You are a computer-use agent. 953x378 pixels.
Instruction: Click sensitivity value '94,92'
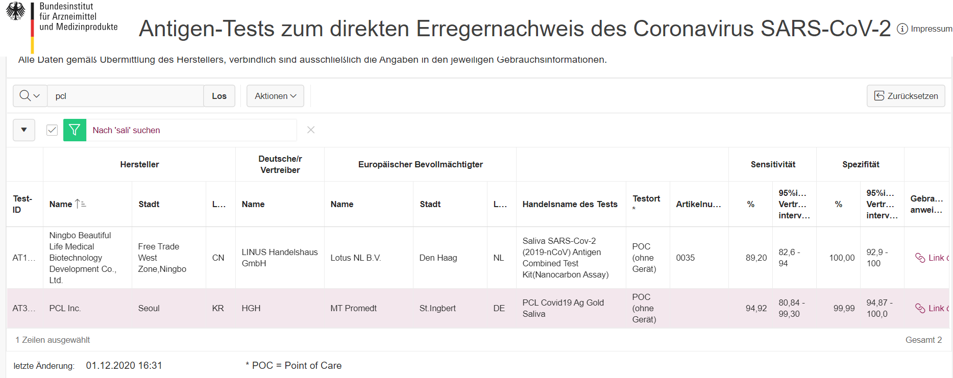click(x=756, y=308)
